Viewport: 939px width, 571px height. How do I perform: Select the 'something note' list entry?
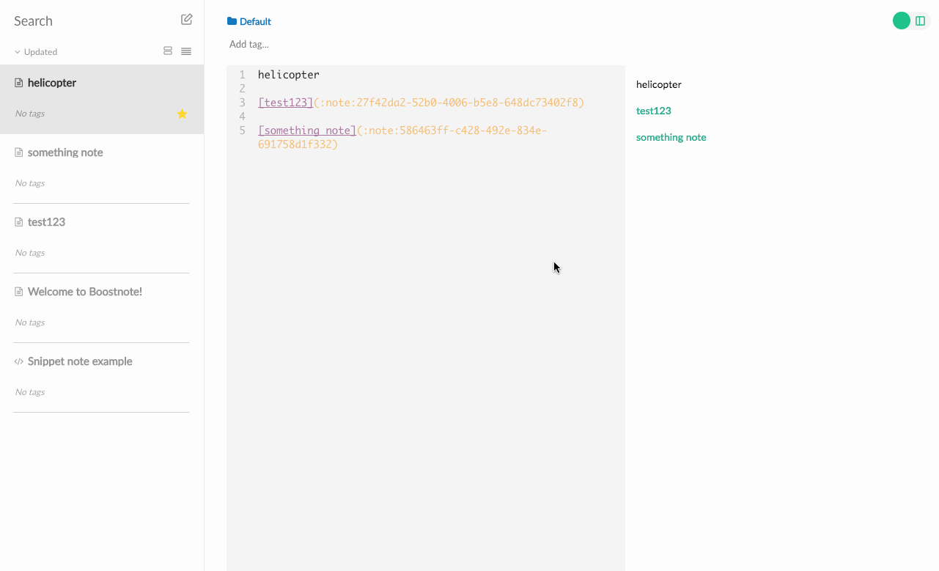tap(65, 152)
